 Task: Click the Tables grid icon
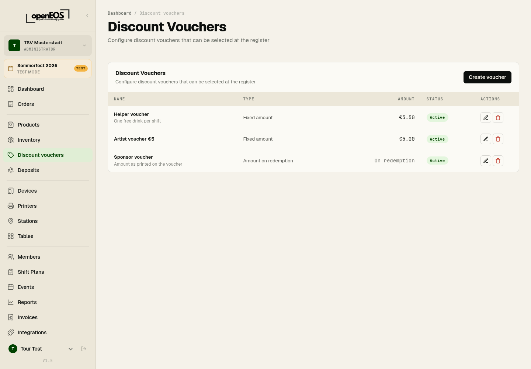coord(11,236)
